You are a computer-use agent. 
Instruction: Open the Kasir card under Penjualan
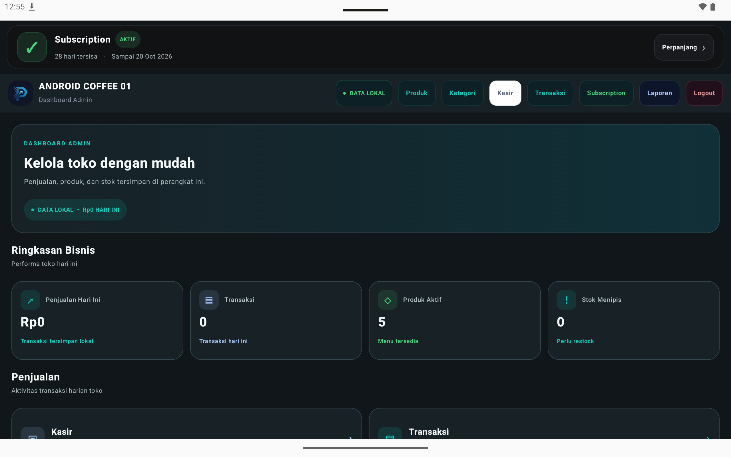pos(187,424)
